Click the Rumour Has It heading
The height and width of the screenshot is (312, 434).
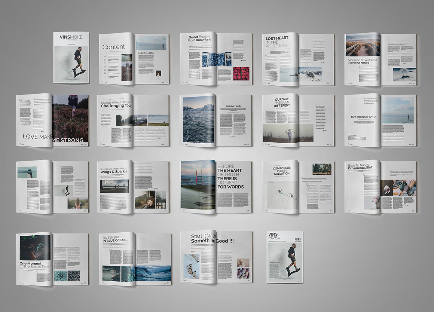pyautogui.click(x=233, y=106)
